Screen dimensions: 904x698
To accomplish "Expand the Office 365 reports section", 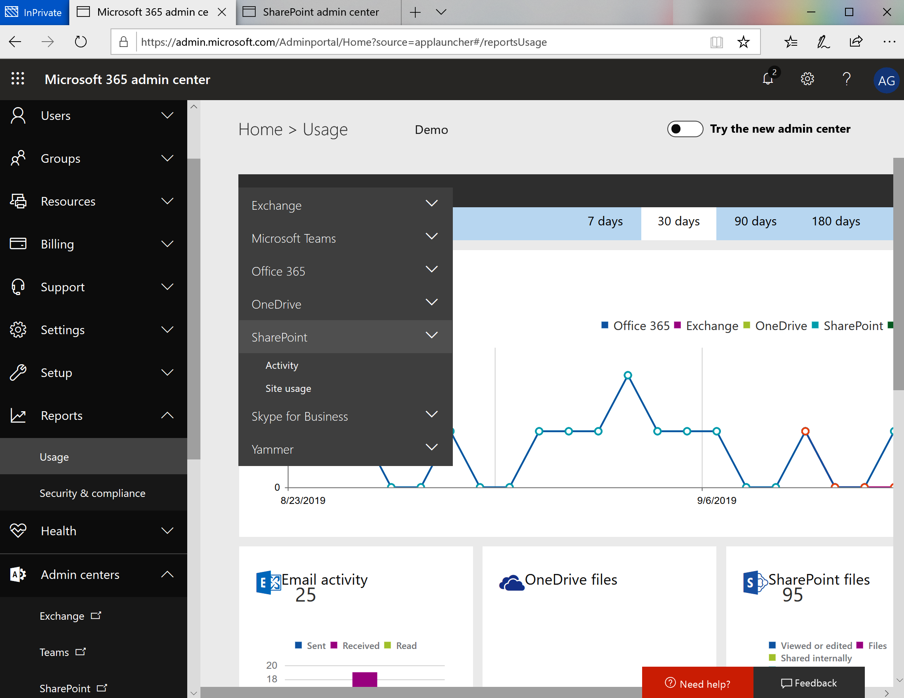I will (346, 271).
